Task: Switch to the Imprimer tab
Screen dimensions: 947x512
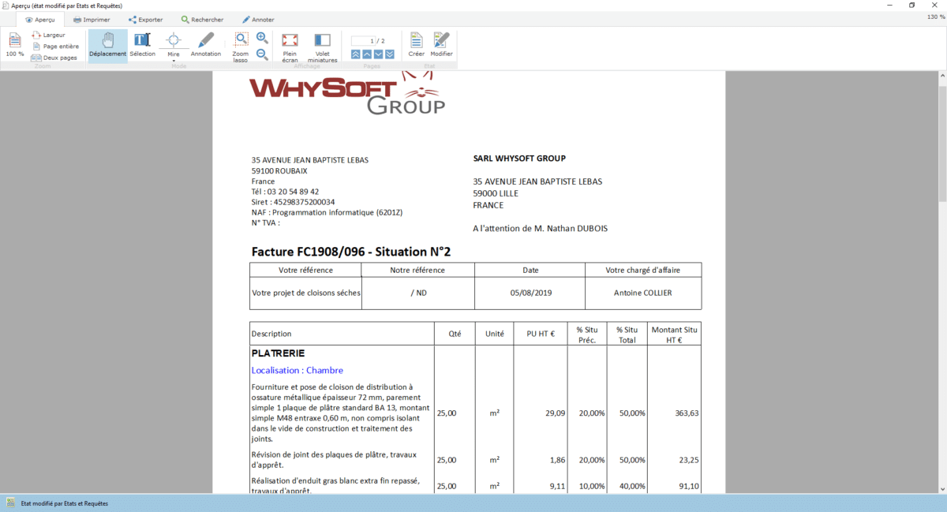Action: tap(92, 19)
